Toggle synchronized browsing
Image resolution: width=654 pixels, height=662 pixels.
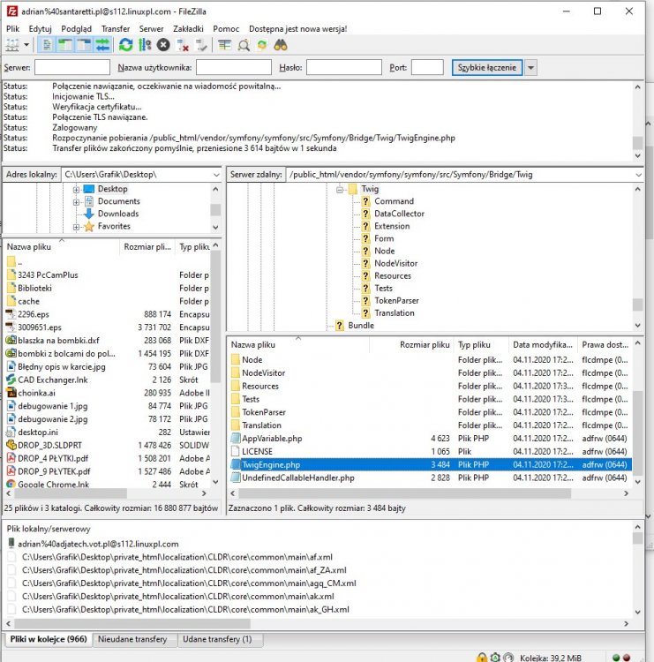[262, 45]
